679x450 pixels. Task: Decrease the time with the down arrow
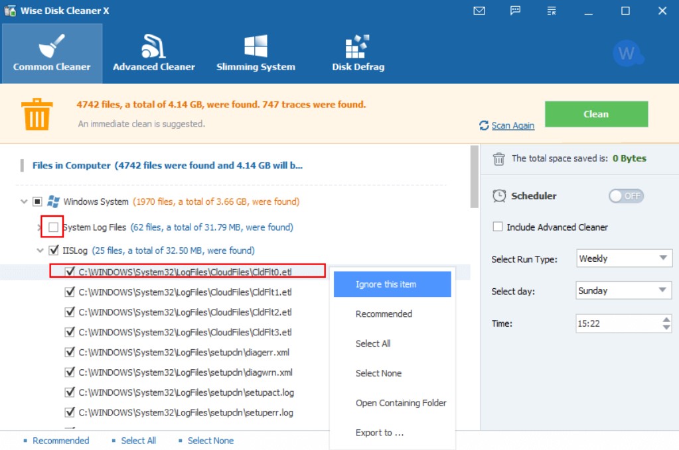click(666, 327)
